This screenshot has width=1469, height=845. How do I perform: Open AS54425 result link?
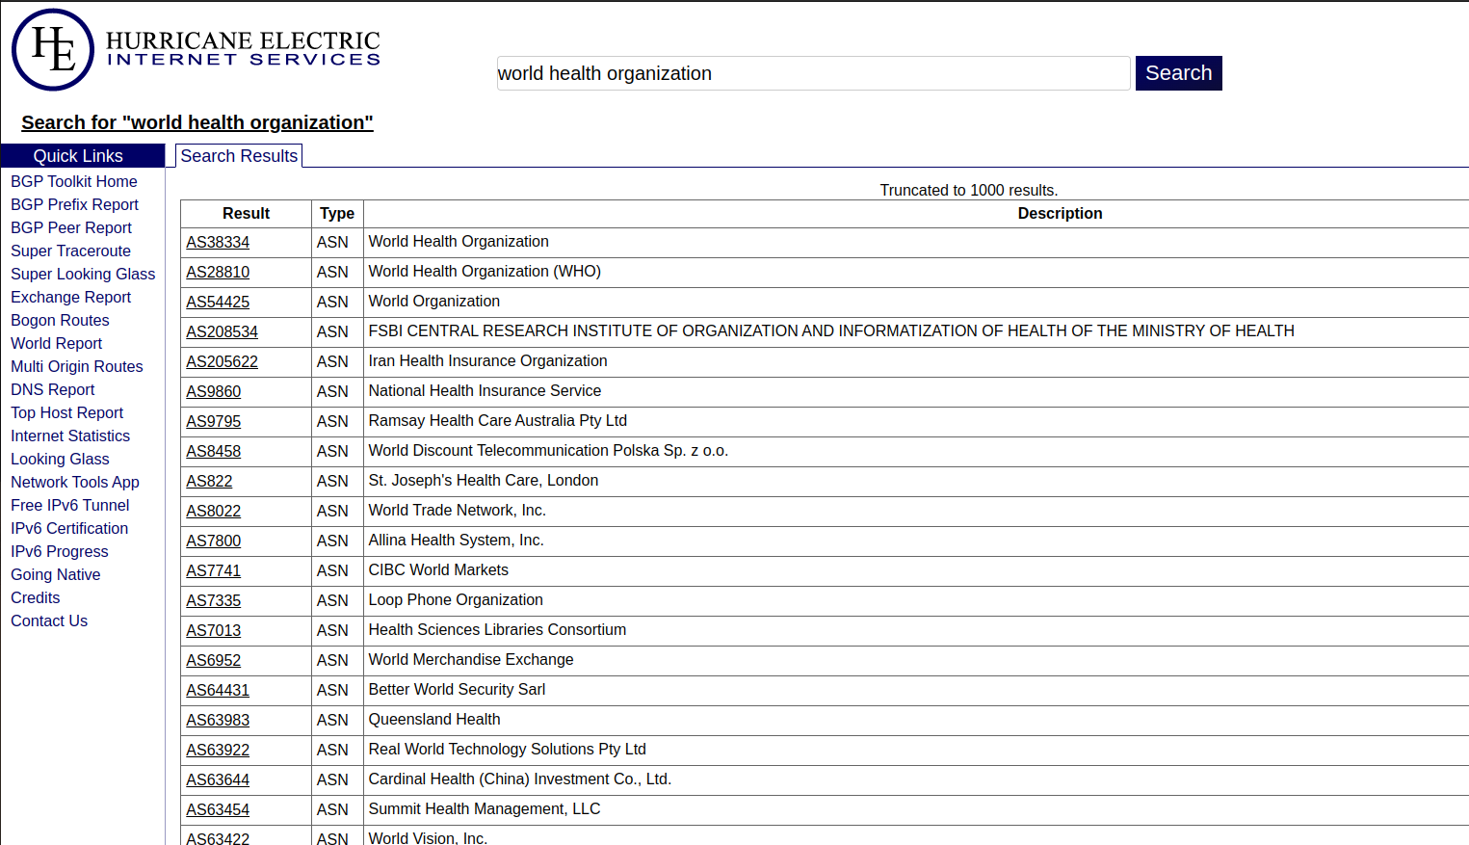(218, 302)
